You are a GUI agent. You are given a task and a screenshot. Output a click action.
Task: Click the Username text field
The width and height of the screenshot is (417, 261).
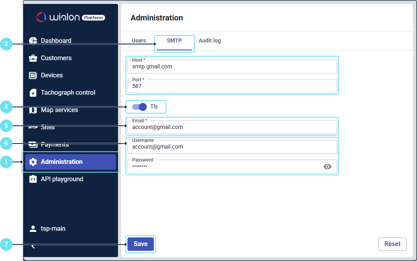point(232,147)
